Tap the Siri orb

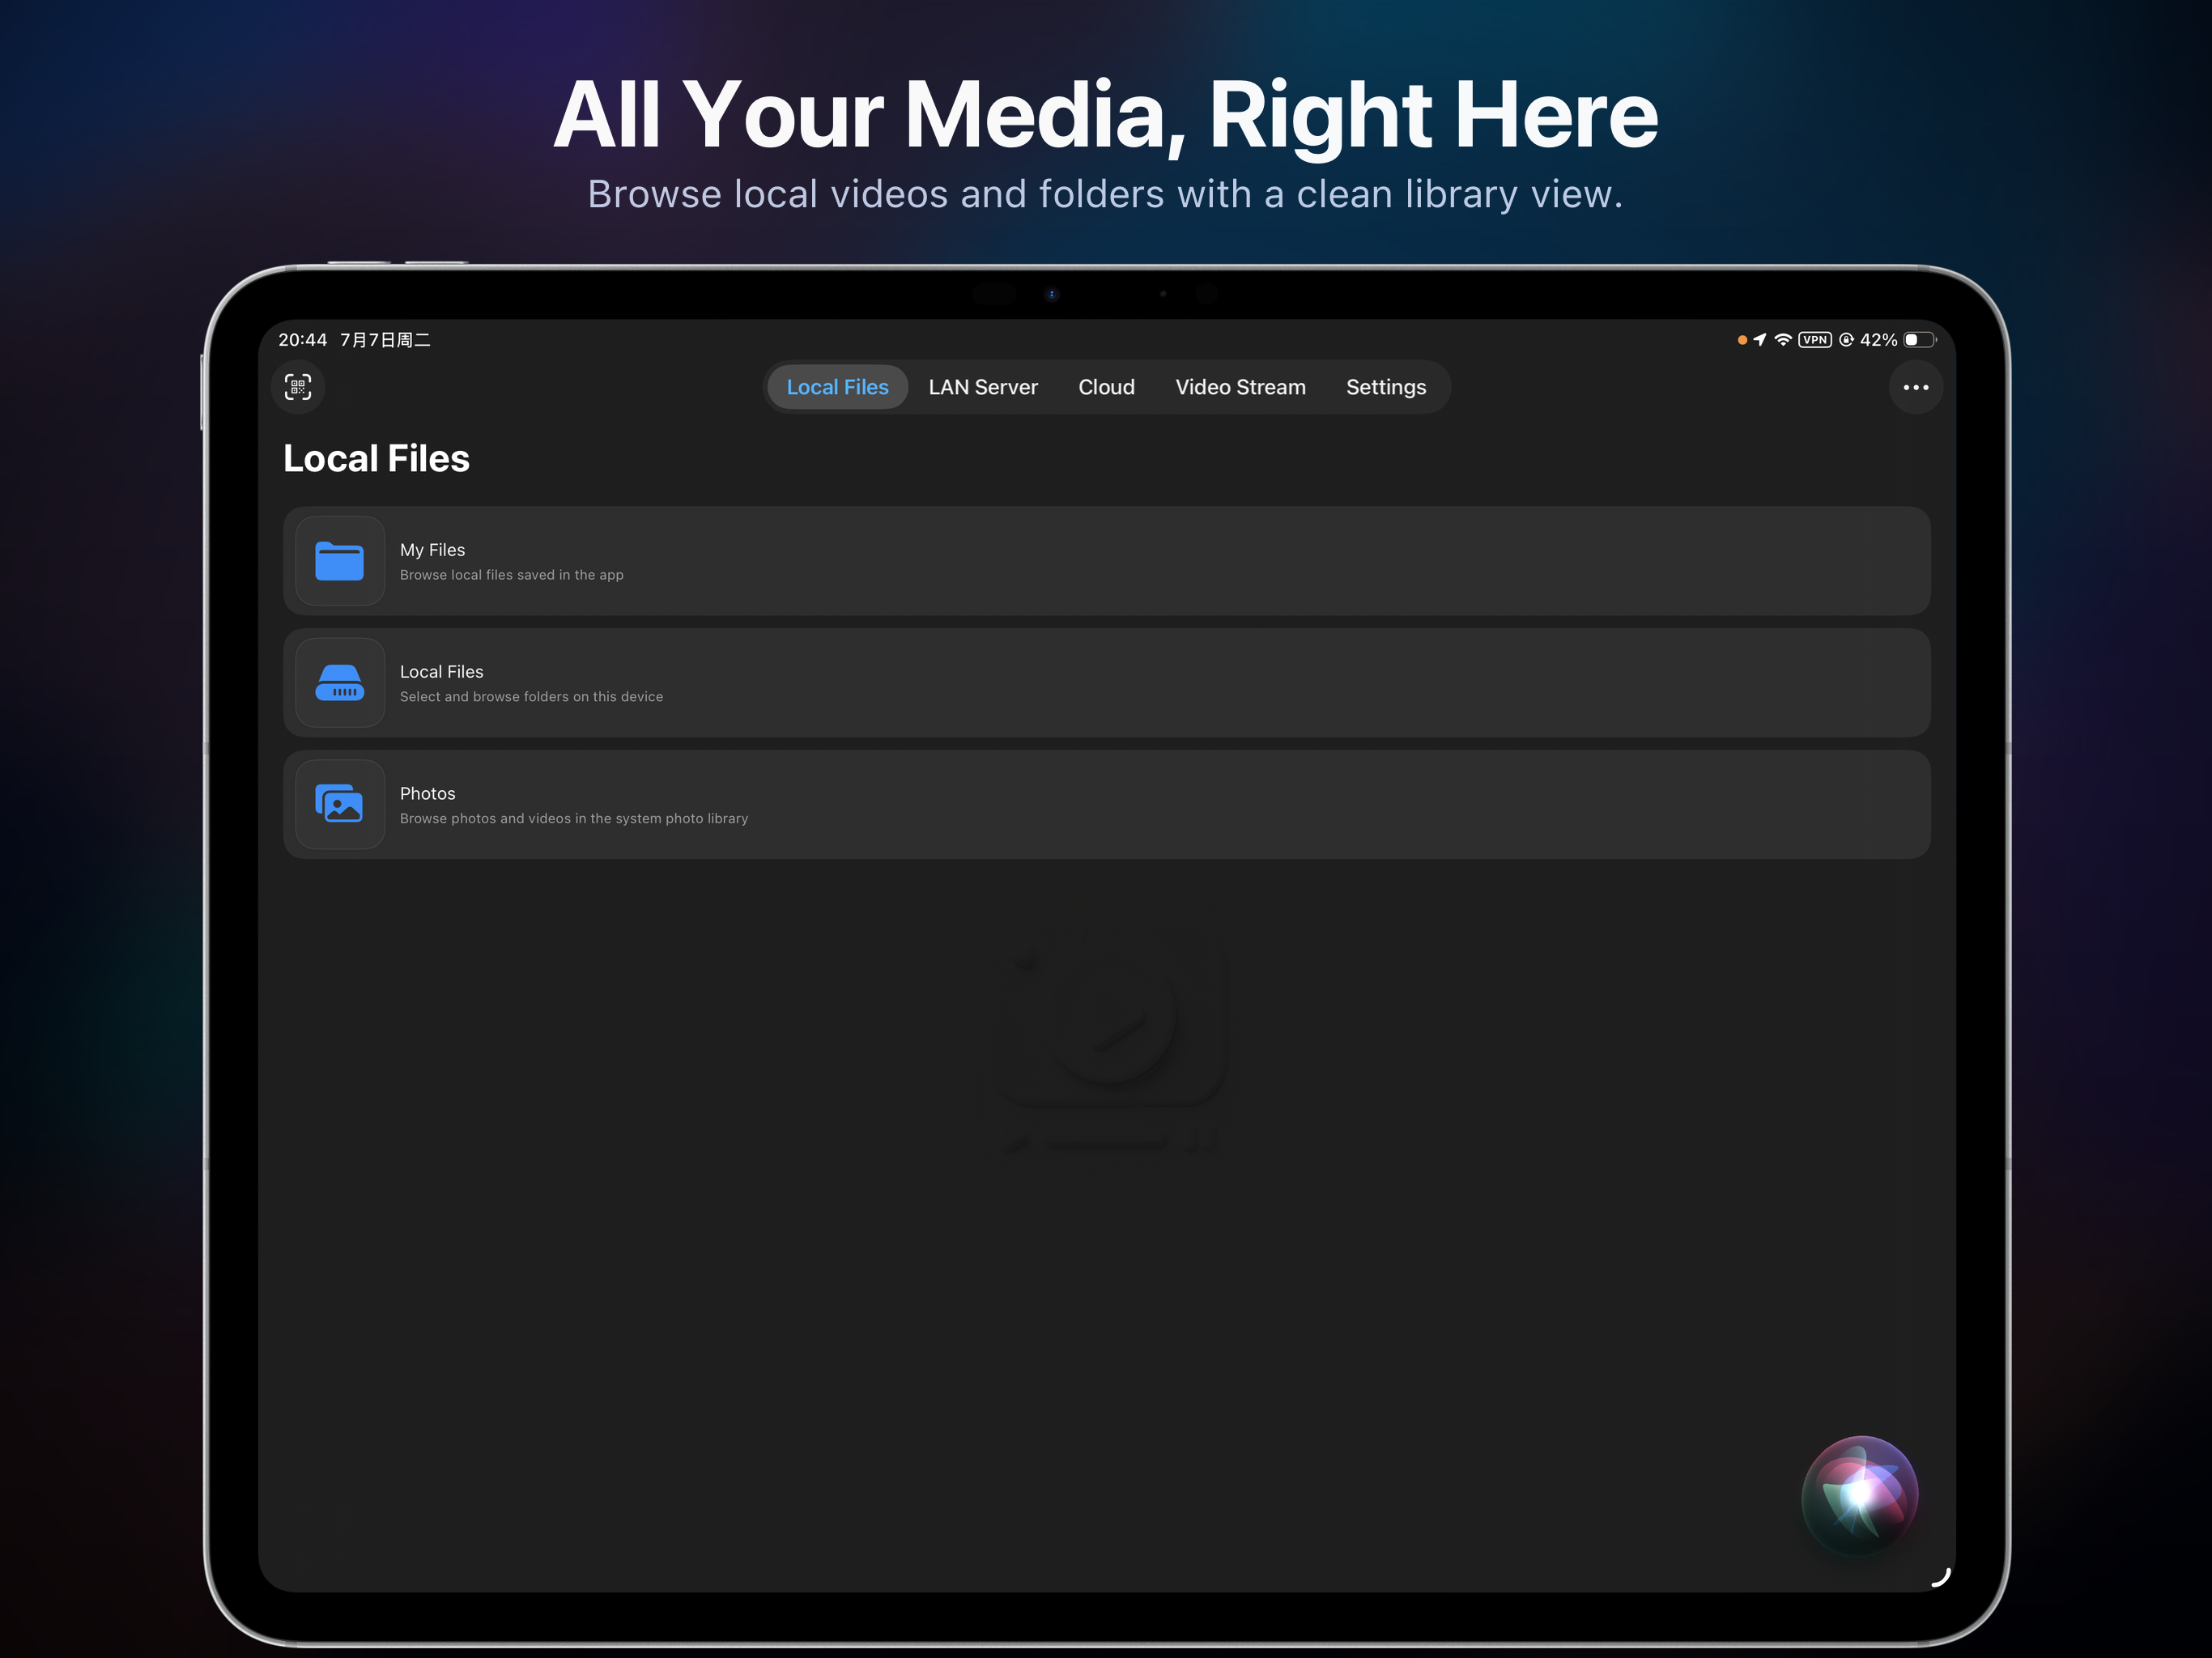[1859, 1495]
